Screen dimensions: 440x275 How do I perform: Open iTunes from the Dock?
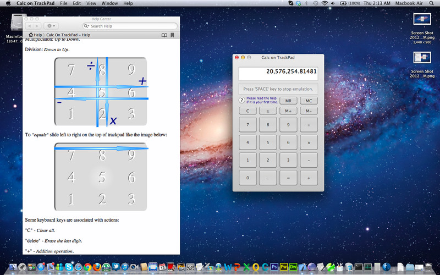point(125,267)
